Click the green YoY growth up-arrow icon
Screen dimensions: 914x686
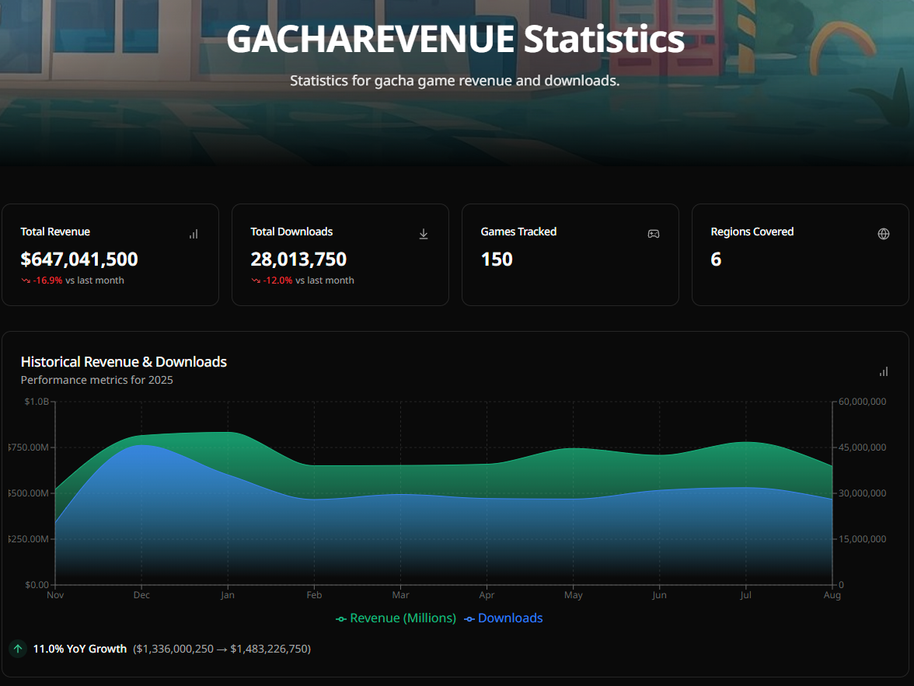pyautogui.click(x=18, y=649)
